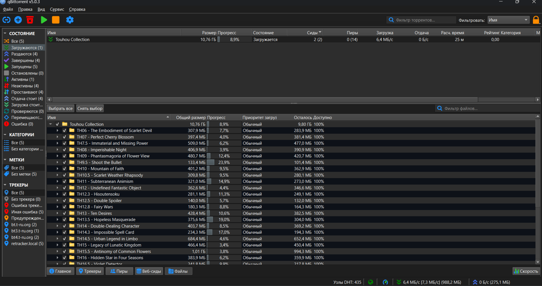Open the Сервис menu
This screenshot has width=542, height=286.
click(x=57, y=9)
